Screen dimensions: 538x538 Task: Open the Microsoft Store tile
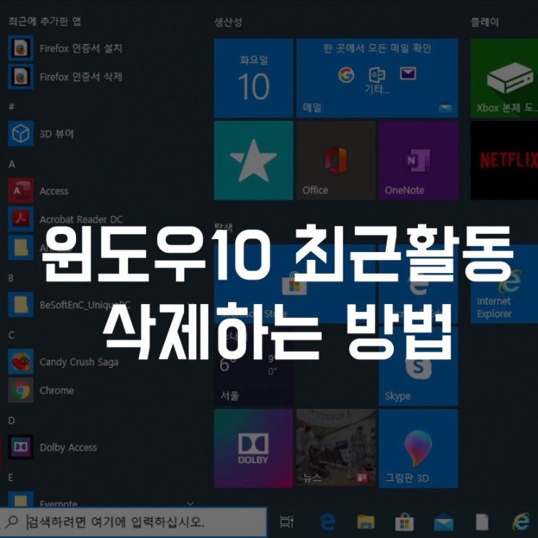click(295, 284)
